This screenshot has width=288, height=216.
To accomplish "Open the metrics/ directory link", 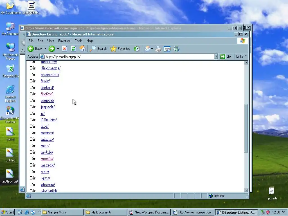I will 47,133.
